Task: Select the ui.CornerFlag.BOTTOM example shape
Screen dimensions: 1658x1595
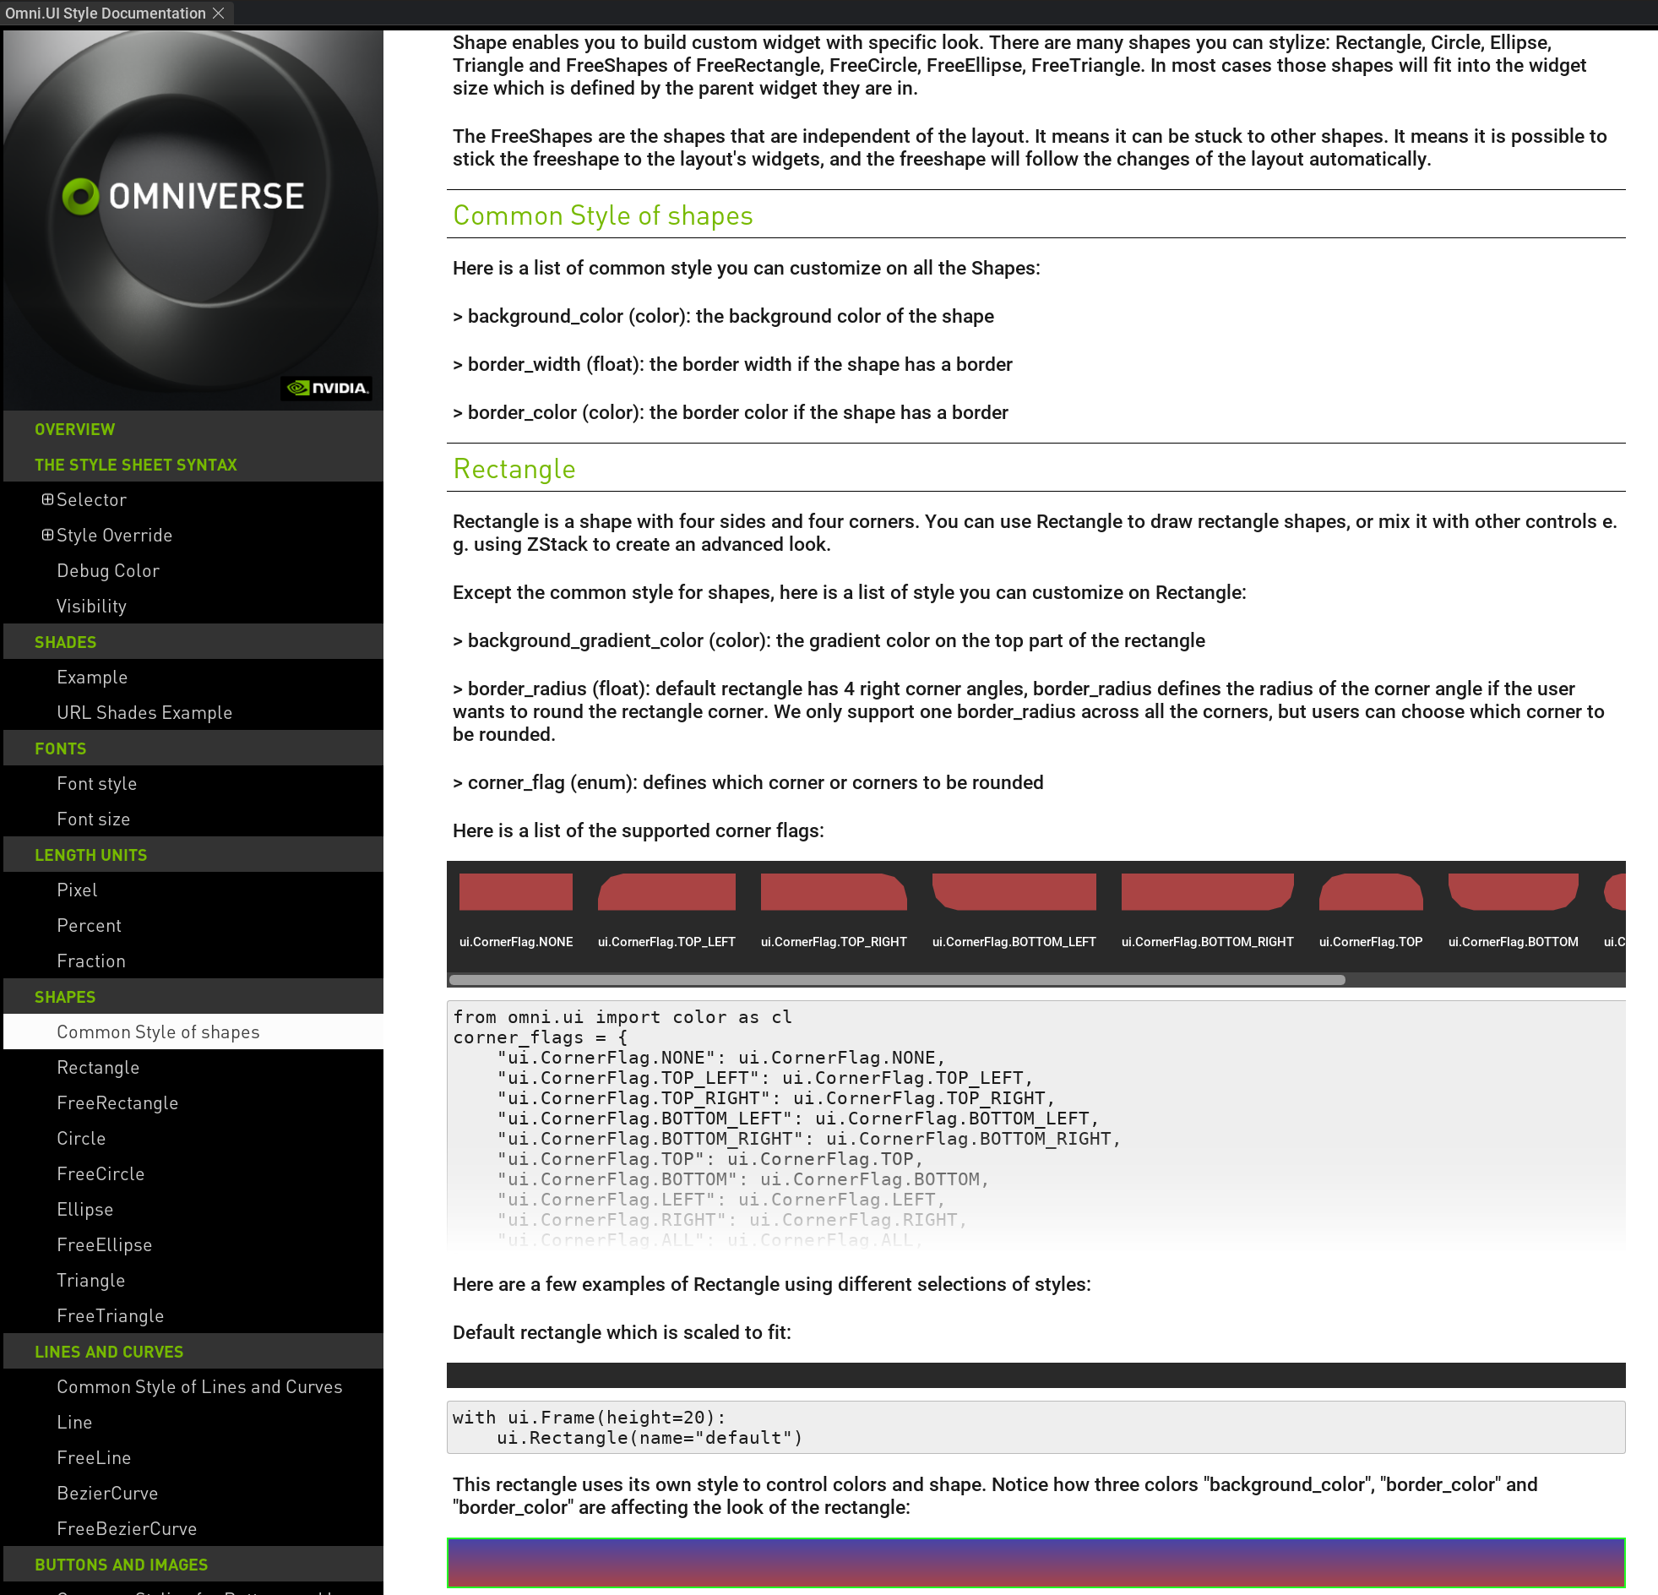Action: tap(1514, 891)
